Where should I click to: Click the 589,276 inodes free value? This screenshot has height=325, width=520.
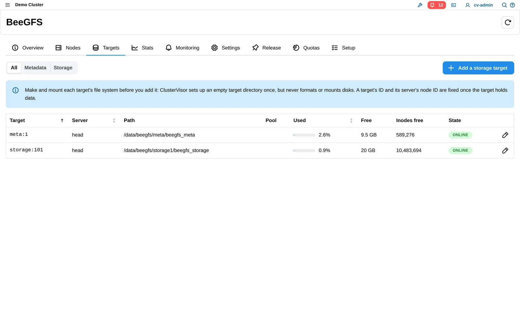(x=405, y=135)
